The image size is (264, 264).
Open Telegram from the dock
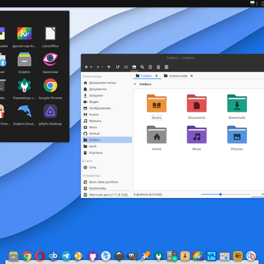click(66, 256)
